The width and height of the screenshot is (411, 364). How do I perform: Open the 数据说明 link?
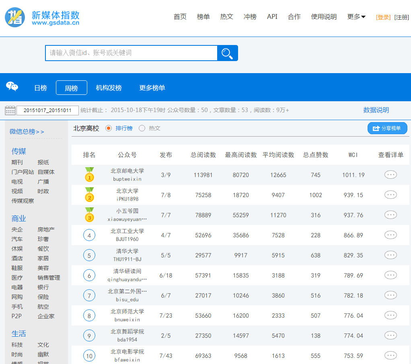point(376,110)
